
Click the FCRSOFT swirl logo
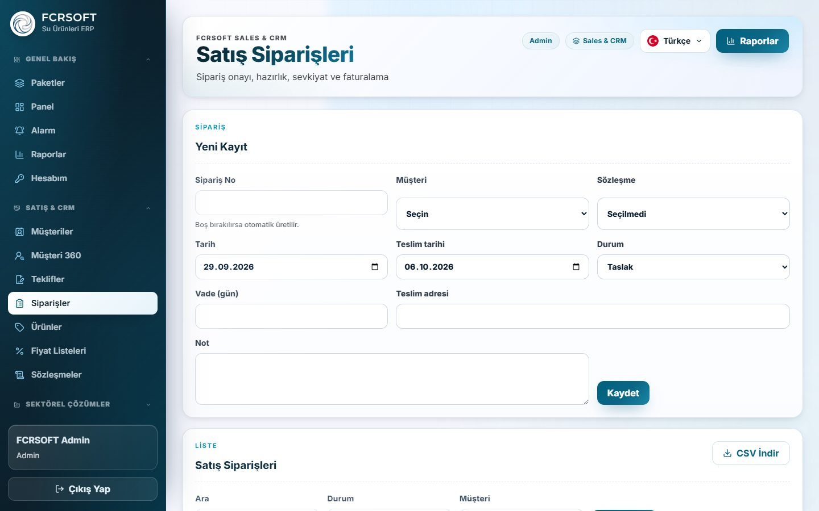click(23, 23)
